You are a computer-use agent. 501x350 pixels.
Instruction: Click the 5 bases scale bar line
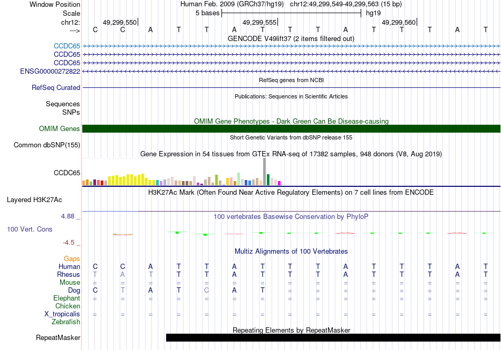click(291, 13)
